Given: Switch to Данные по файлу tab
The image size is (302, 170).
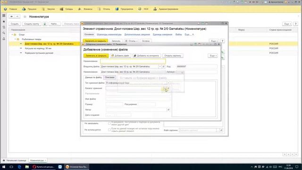Looking at the screenshot, I should pyautogui.click(x=93, y=77).
